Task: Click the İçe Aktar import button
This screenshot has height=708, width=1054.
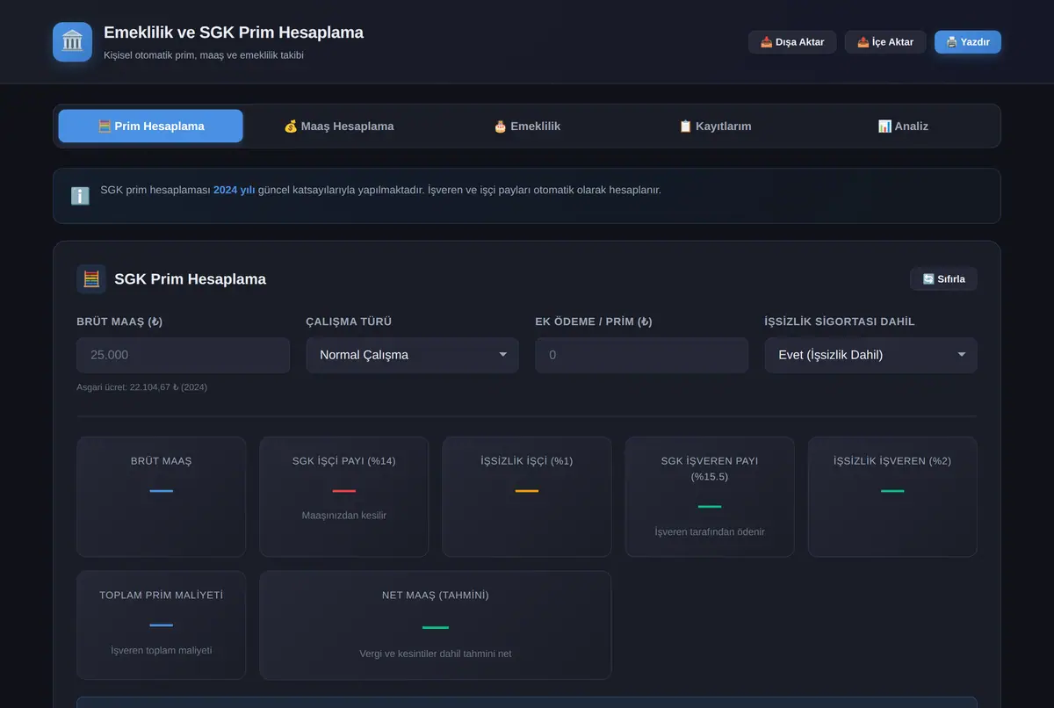Action: (x=885, y=42)
